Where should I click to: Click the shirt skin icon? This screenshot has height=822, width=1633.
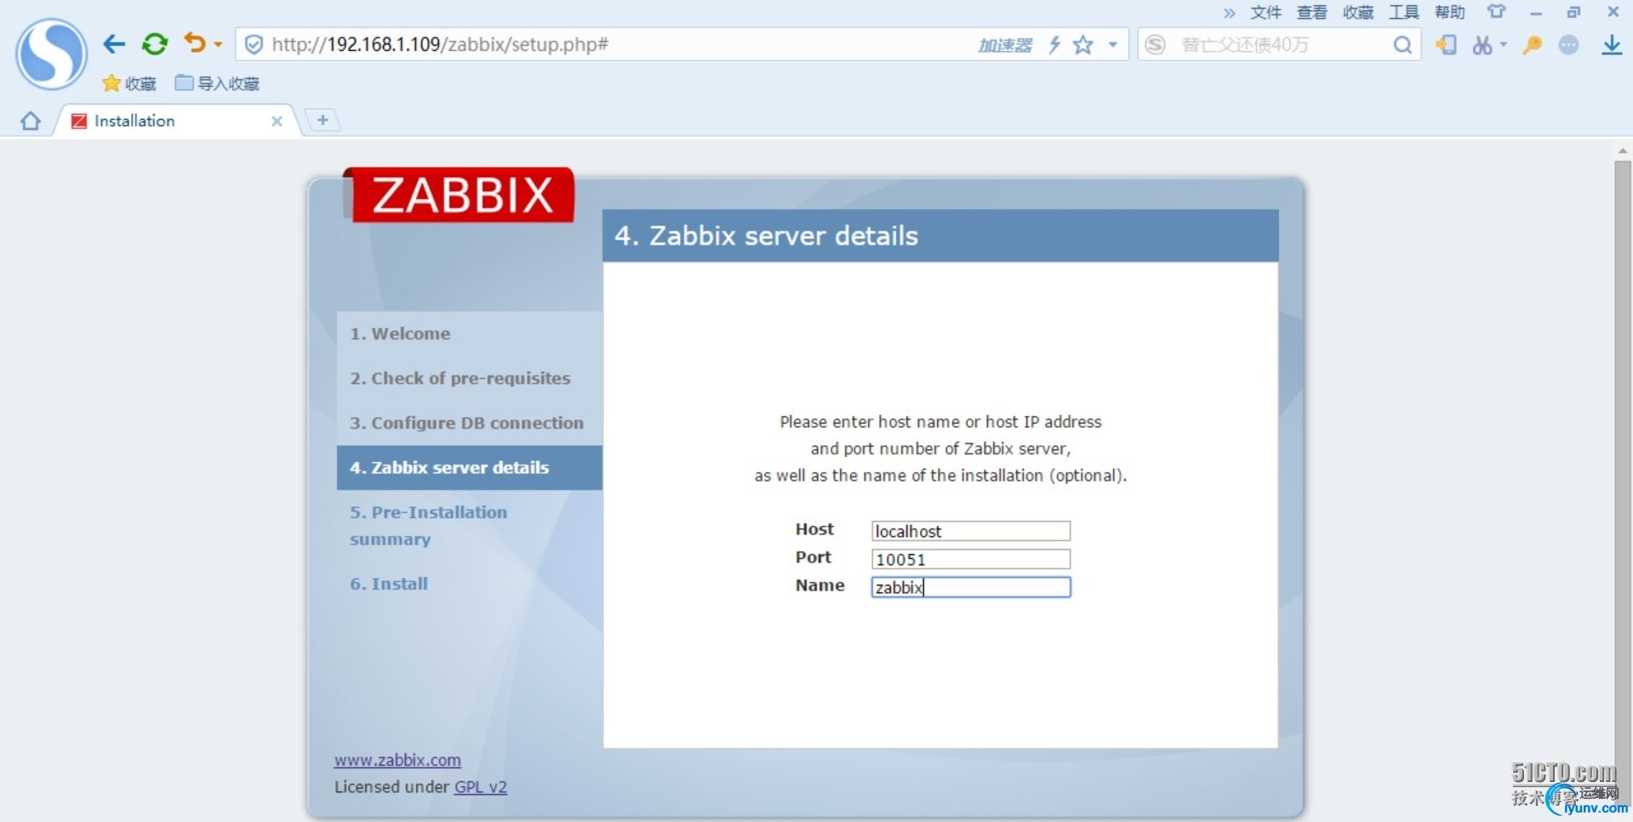pyautogui.click(x=1496, y=12)
